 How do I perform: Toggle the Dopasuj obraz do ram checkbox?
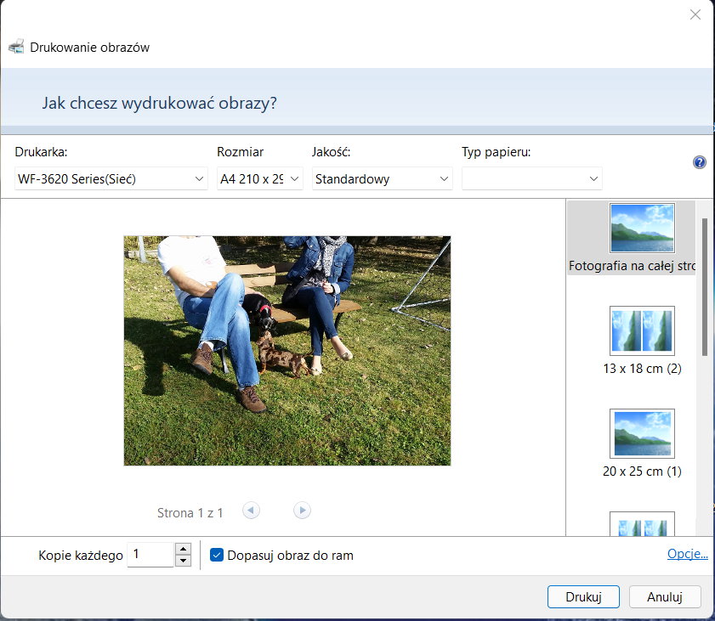point(217,556)
